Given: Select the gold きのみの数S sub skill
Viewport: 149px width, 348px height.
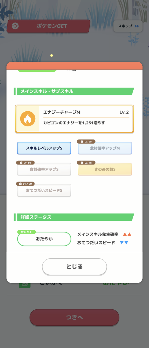Looking at the screenshot, I should pyautogui.click(x=105, y=169).
